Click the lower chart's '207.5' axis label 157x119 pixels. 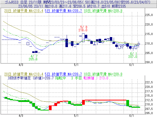coord(149,109)
